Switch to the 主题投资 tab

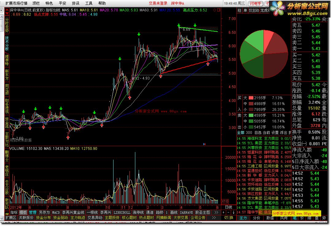tap(112, 217)
